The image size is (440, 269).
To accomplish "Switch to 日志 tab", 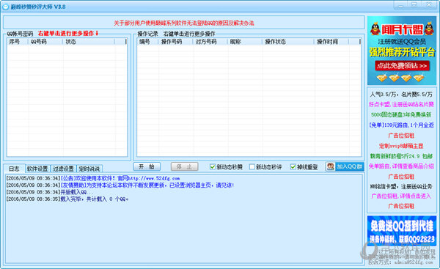I will pyautogui.click(x=14, y=169).
